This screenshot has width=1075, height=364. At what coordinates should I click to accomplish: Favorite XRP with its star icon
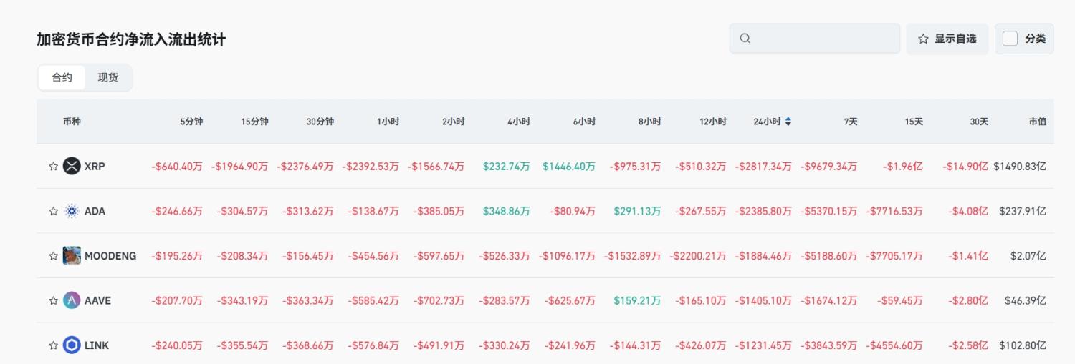coord(53,167)
